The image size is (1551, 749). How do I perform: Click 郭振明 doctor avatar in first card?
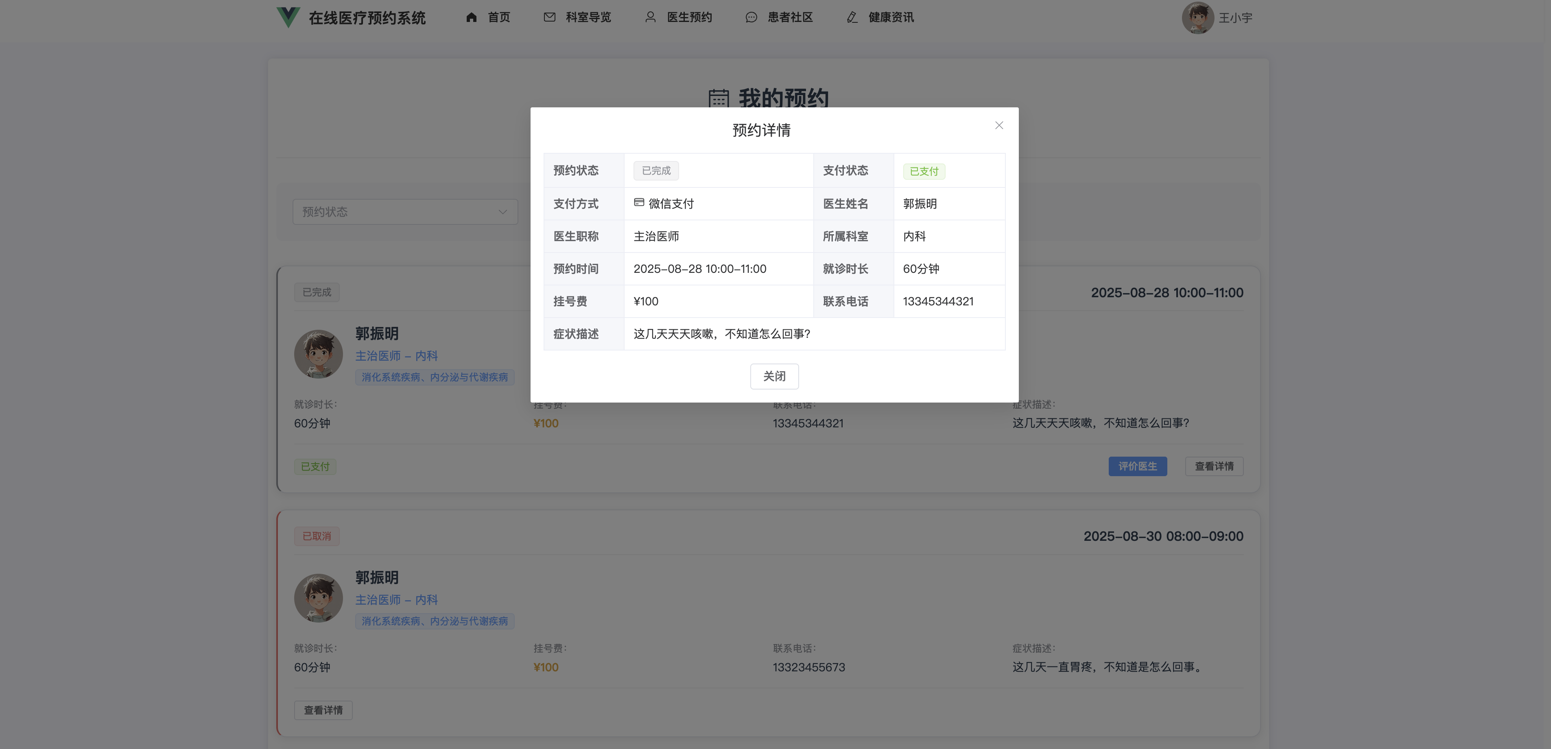(x=319, y=354)
